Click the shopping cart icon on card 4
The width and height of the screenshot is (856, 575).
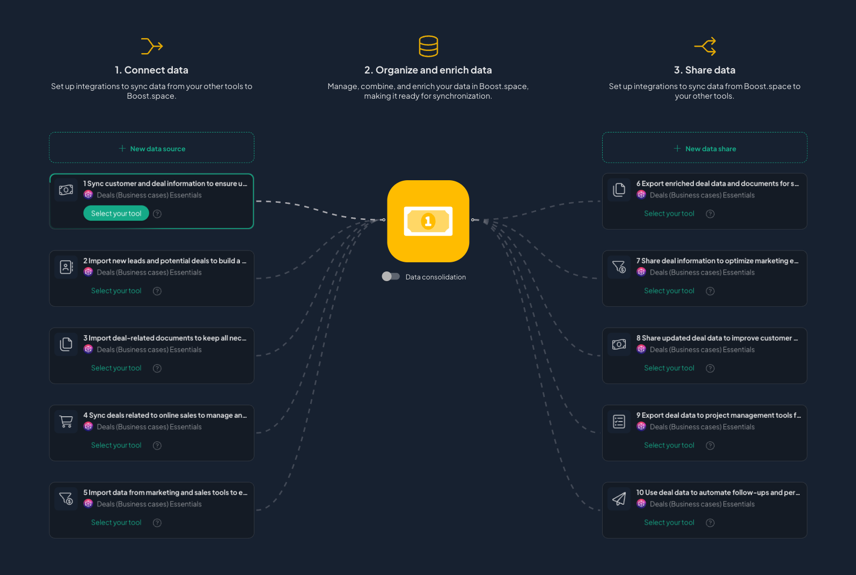pos(66,422)
